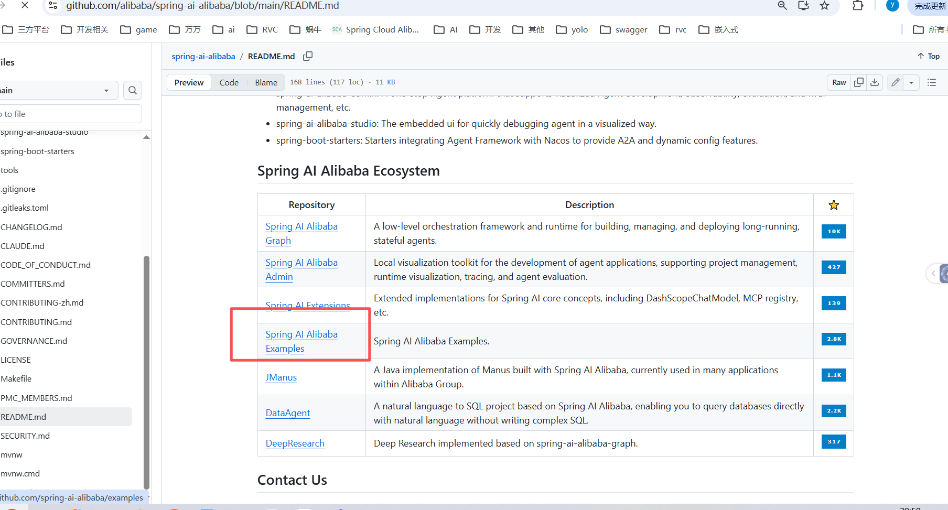Click the 2.2K stars badge
The image size is (948, 510).
click(834, 411)
